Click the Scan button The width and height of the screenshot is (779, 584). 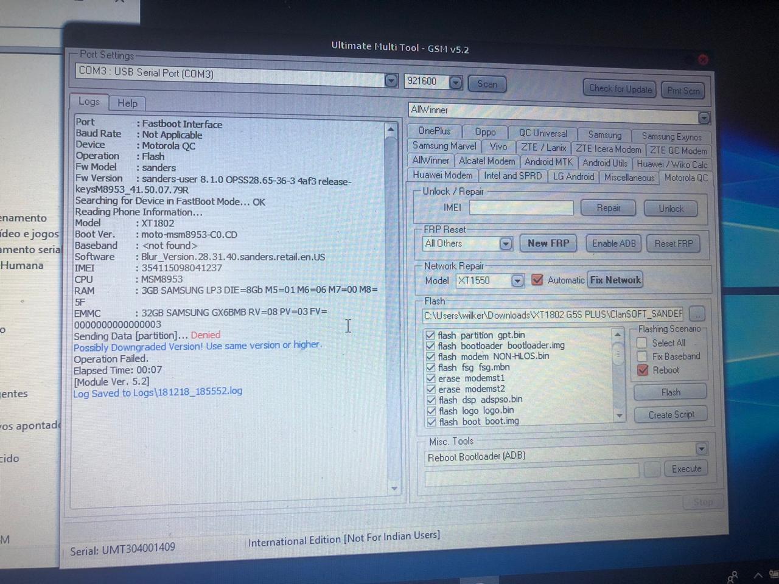click(x=487, y=84)
